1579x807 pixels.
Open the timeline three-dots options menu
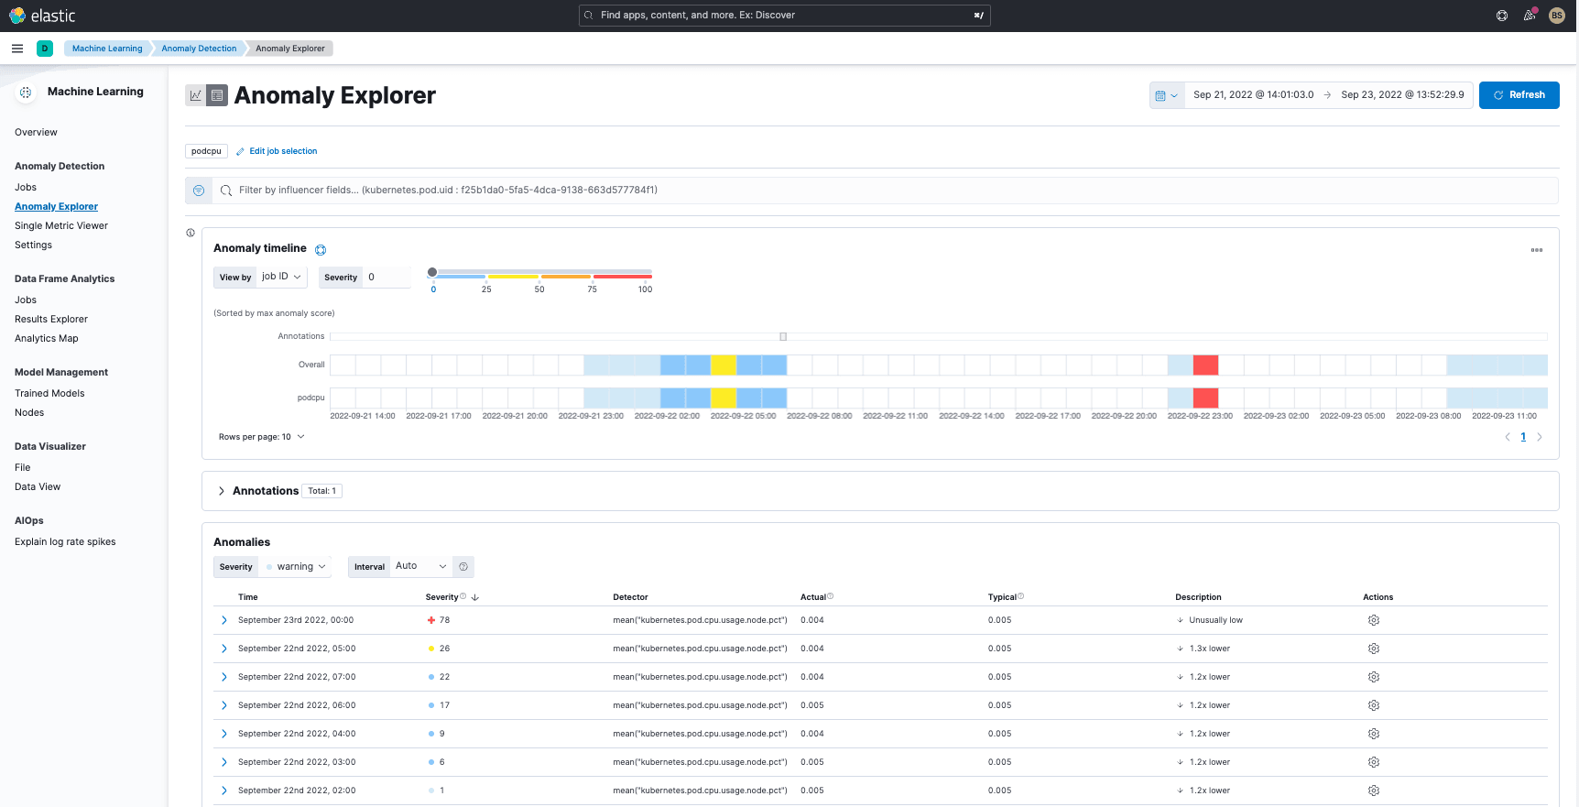[1536, 250]
